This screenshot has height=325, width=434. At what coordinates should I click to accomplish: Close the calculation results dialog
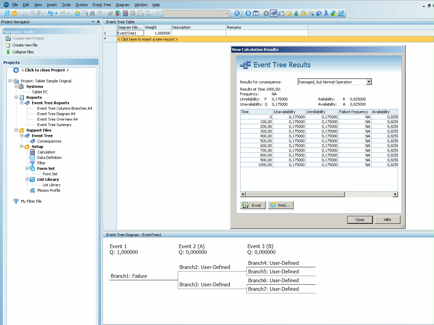tap(360, 220)
